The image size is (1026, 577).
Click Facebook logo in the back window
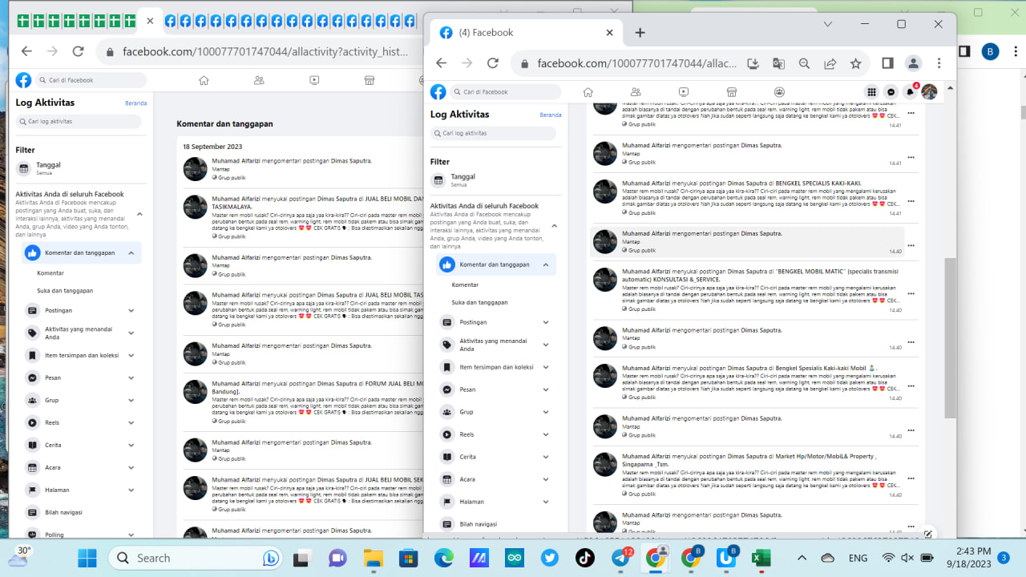click(x=23, y=80)
